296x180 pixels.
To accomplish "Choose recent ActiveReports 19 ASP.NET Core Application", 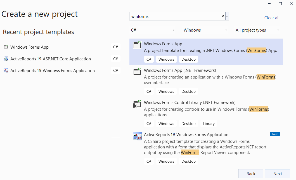I will [51, 59].
